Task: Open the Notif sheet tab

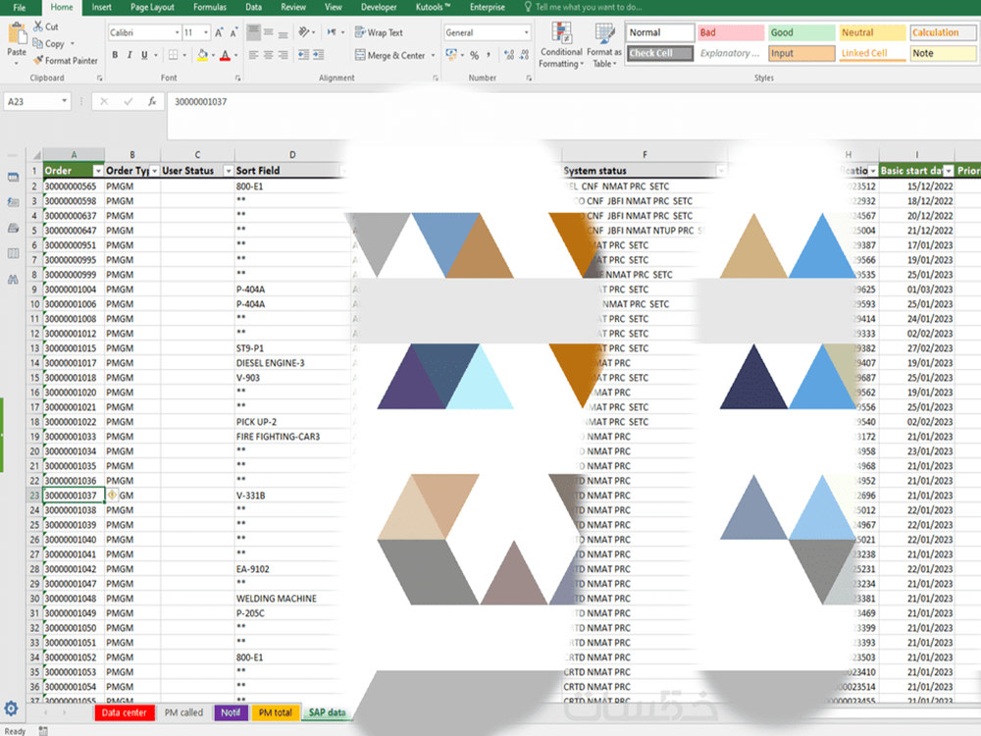Action: 231,712
